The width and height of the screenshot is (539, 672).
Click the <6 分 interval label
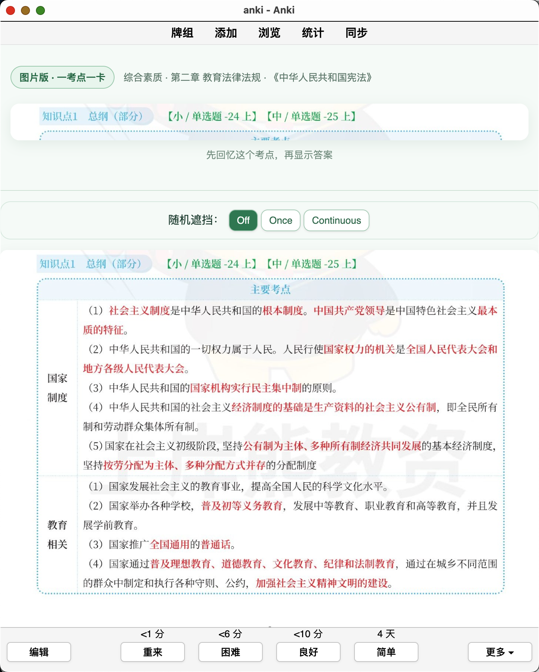[x=230, y=634]
